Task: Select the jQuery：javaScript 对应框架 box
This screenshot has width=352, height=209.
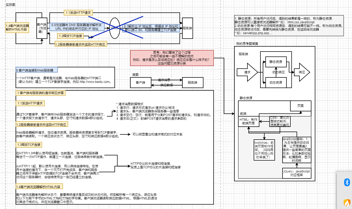Action: (297, 173)
